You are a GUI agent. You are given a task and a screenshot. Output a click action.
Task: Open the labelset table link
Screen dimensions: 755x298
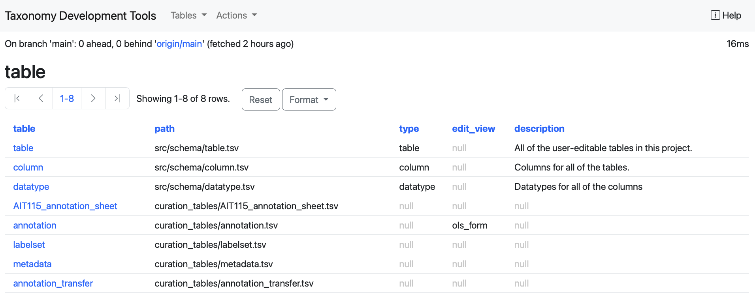(x=29, y=245)
